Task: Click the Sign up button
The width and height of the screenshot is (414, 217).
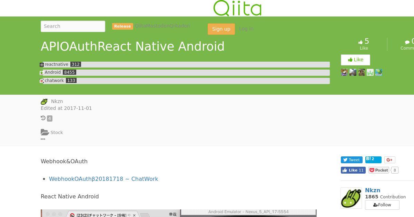Action: click(221, 29)
